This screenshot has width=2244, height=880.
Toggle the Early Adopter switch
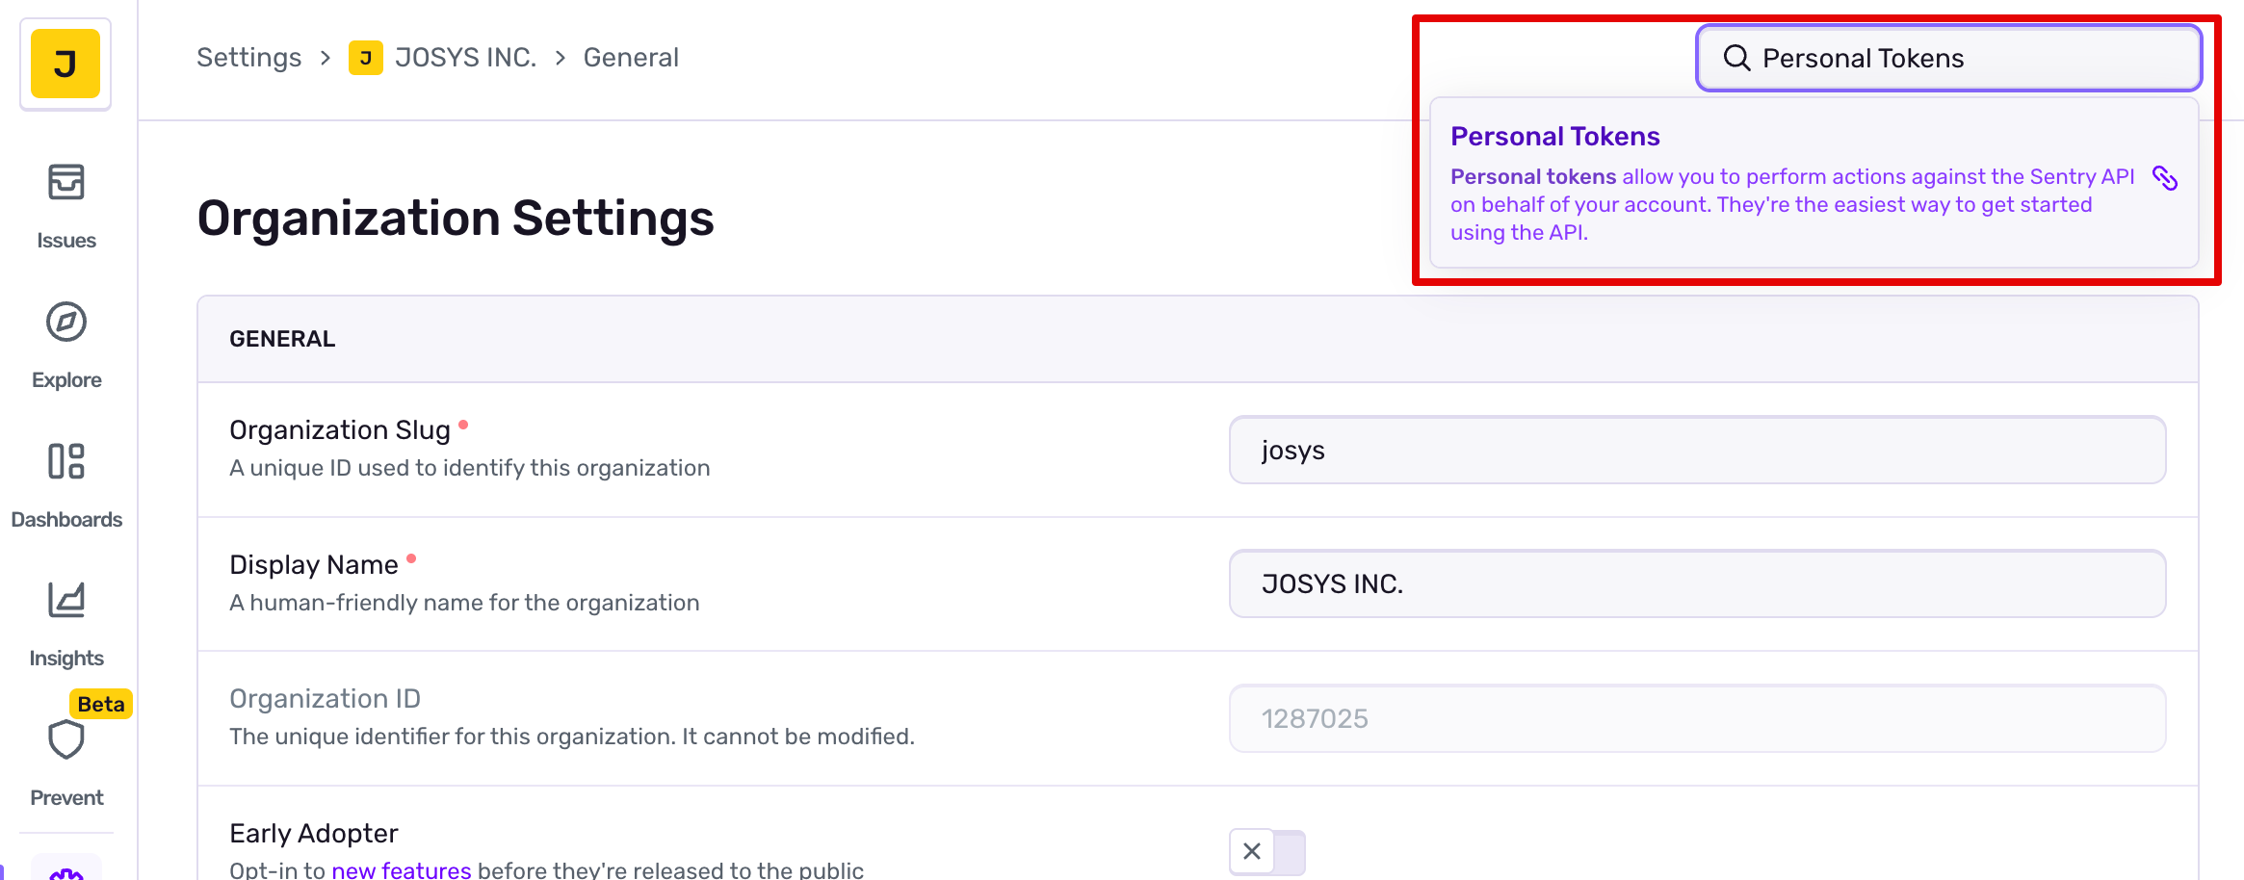(x=1266, y=852)
